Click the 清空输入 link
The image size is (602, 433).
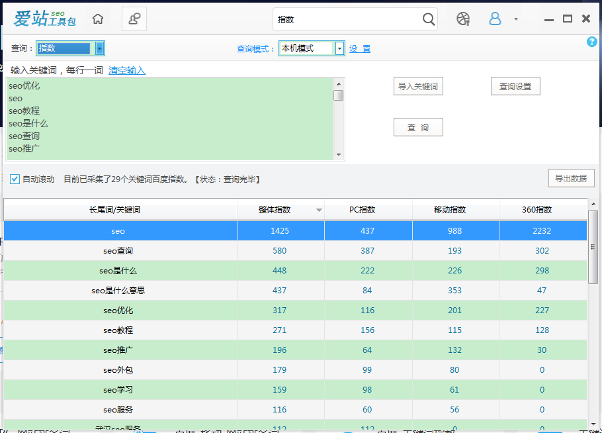pos(126,70)
